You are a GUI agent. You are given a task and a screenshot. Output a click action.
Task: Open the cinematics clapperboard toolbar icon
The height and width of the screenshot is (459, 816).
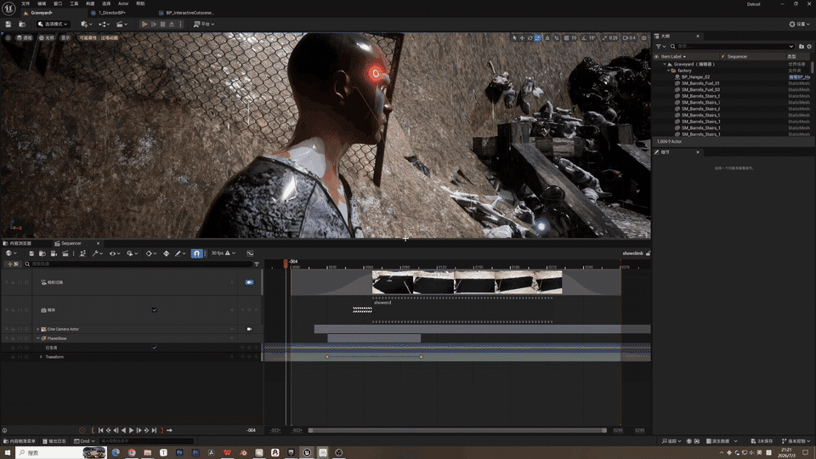click(122, 24)
